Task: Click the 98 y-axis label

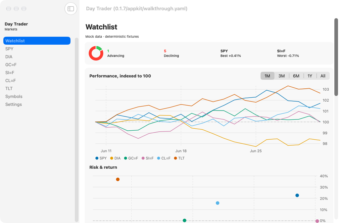Action: tap(325, 144)
